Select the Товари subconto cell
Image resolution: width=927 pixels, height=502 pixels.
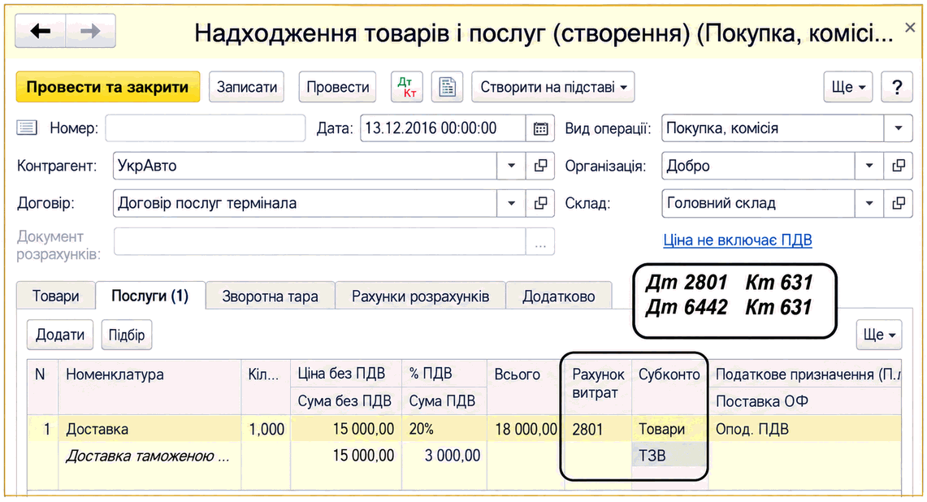point(669,429)
